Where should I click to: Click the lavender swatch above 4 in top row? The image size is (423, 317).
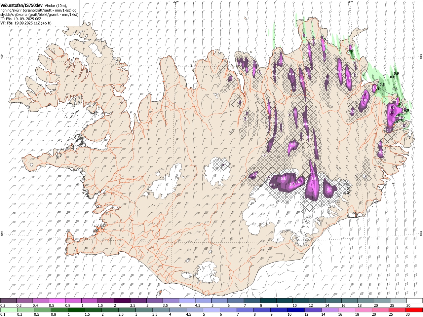pos(187,301)
